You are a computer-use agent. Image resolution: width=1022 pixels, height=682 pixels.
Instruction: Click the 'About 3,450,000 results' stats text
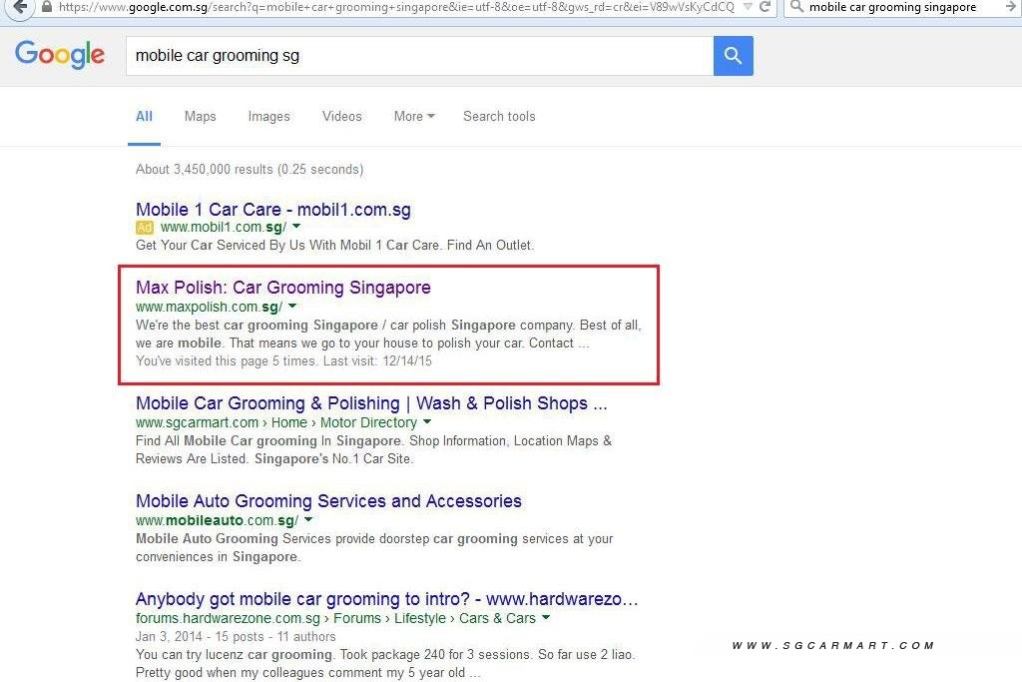coord(250,170)
